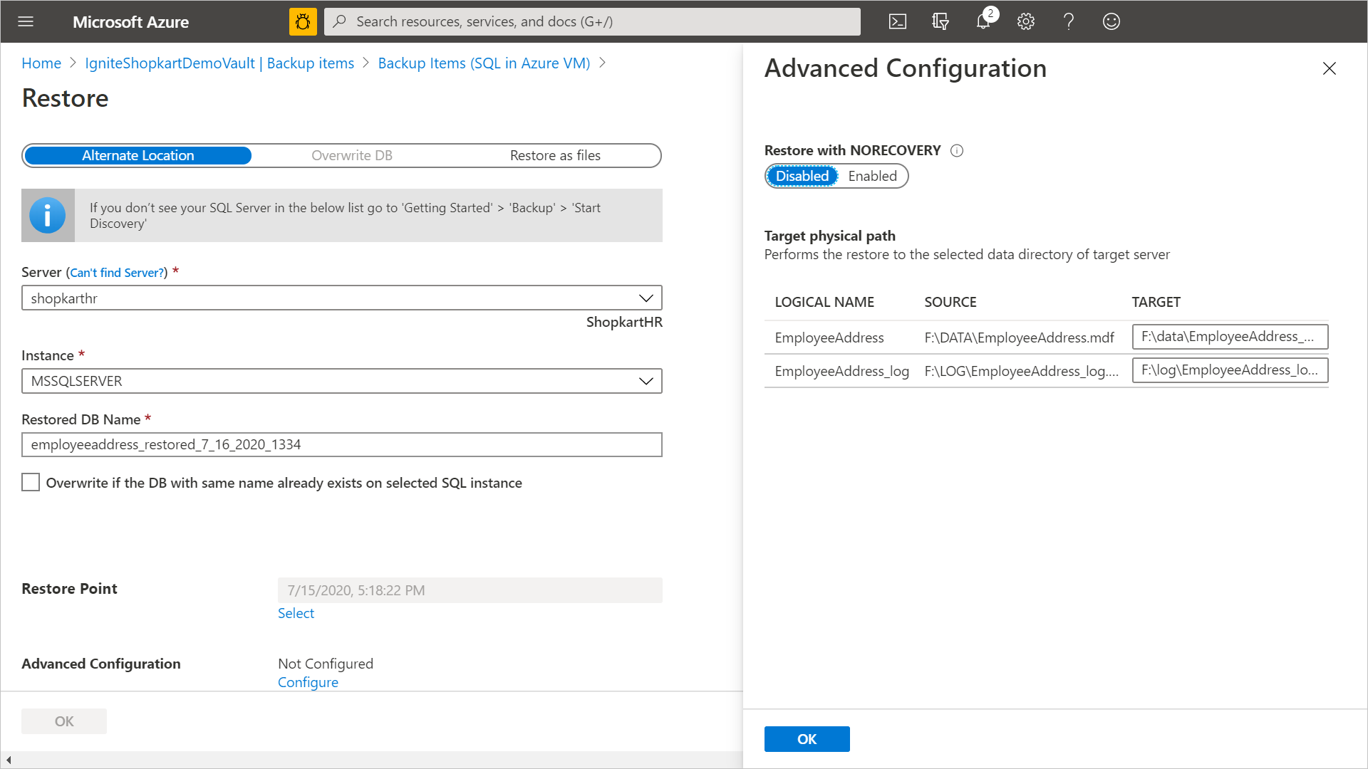Image resolution: width=1368 pixels, height=769 pixels.
Task: Click the feedback smiley face icon
Action: (1111, 21)
